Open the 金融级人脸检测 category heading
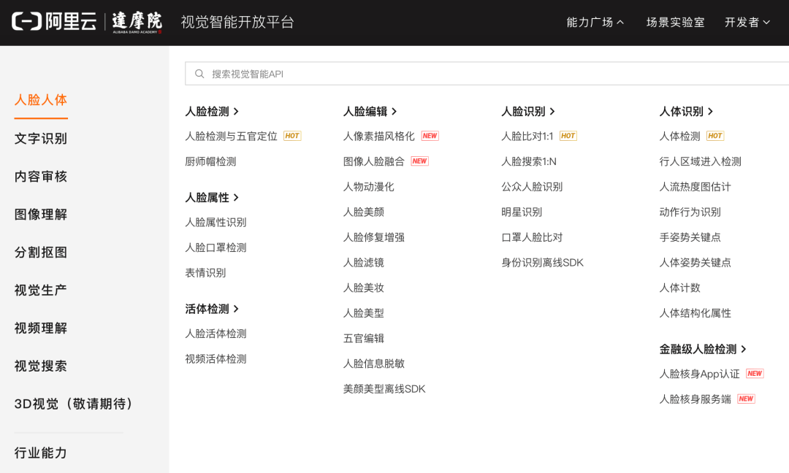This screenshot has height=473, width=789. pos(703,349)
